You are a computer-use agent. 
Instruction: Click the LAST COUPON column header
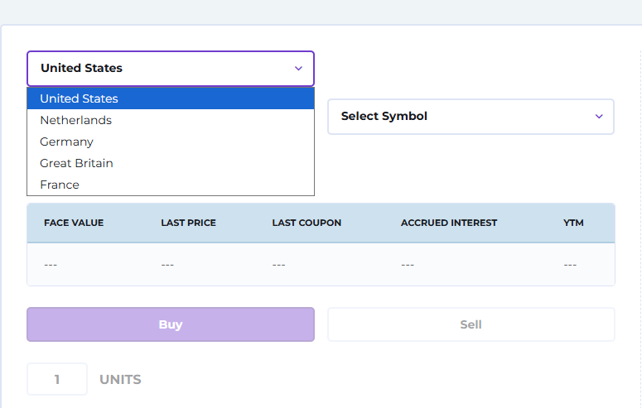307,223
